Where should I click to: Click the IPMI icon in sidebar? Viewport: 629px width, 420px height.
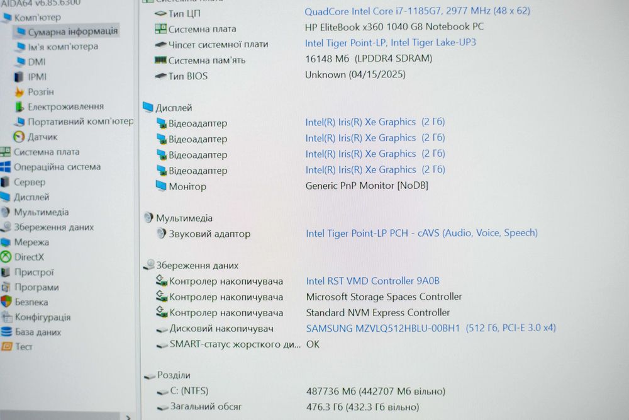[19, 77]
